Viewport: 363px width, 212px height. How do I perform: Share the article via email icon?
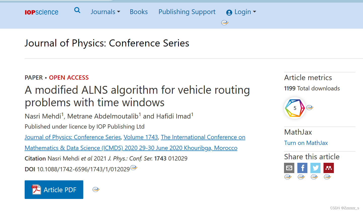(x=289, y=168)
